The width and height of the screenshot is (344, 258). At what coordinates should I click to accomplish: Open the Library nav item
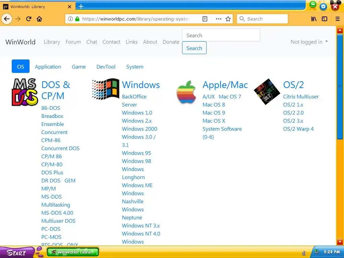tap(52, 42)
